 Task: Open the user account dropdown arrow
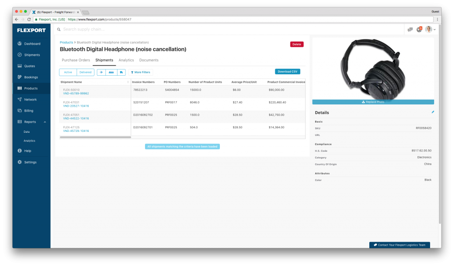pos(434,30)
